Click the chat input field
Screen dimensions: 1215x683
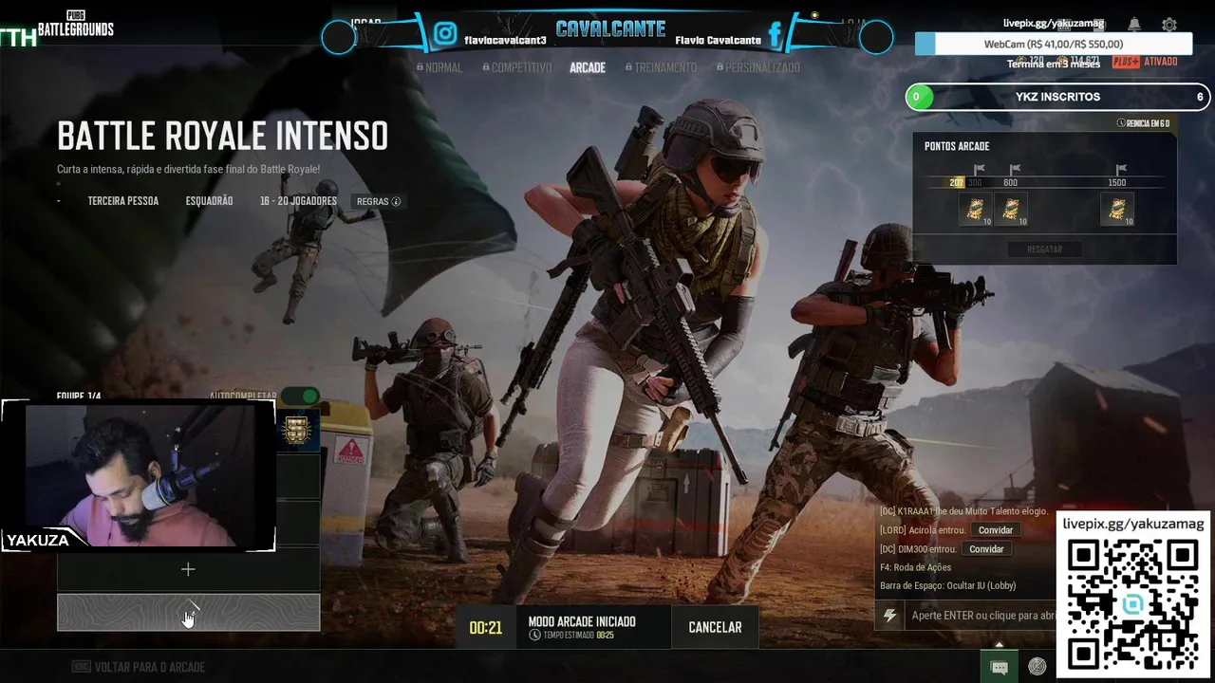tap(982, 616)
